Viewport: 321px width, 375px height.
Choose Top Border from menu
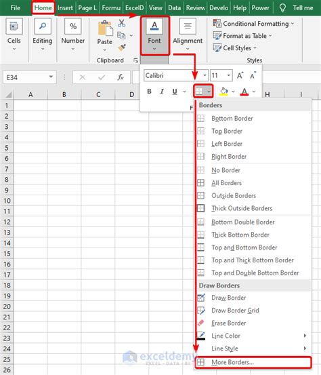pos(254,131)
